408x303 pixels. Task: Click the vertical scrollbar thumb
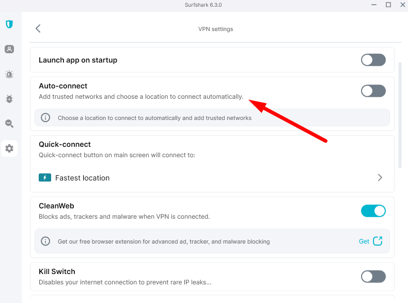point(400,115)
